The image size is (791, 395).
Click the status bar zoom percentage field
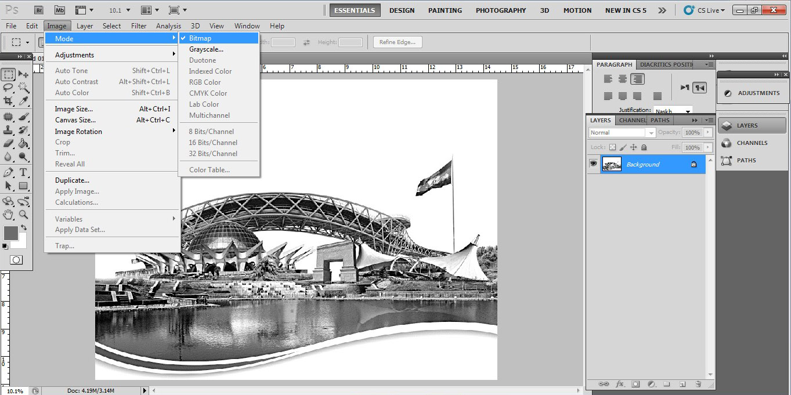pyautogui.click(x=15, y=391)
